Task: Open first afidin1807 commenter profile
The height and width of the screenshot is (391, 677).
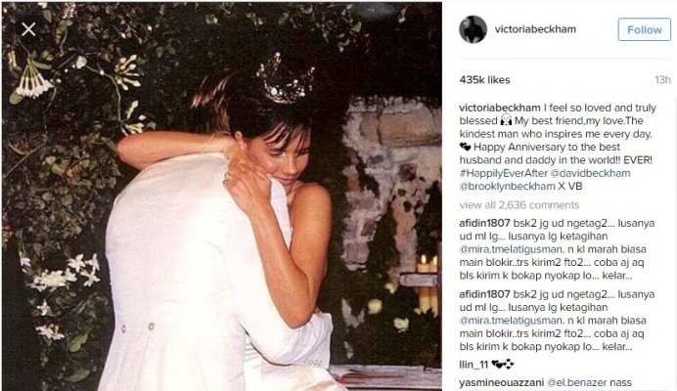Action: pos(484,223)
